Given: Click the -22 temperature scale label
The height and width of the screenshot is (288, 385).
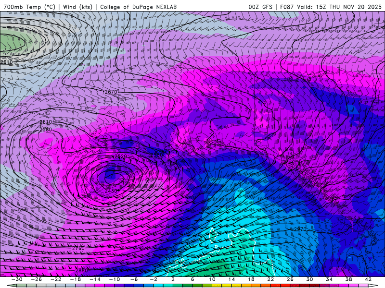Looking at the screenshot, I should (x=56, y=279).
